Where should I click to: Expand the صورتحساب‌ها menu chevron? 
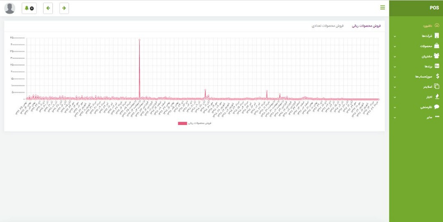(395, 77)
